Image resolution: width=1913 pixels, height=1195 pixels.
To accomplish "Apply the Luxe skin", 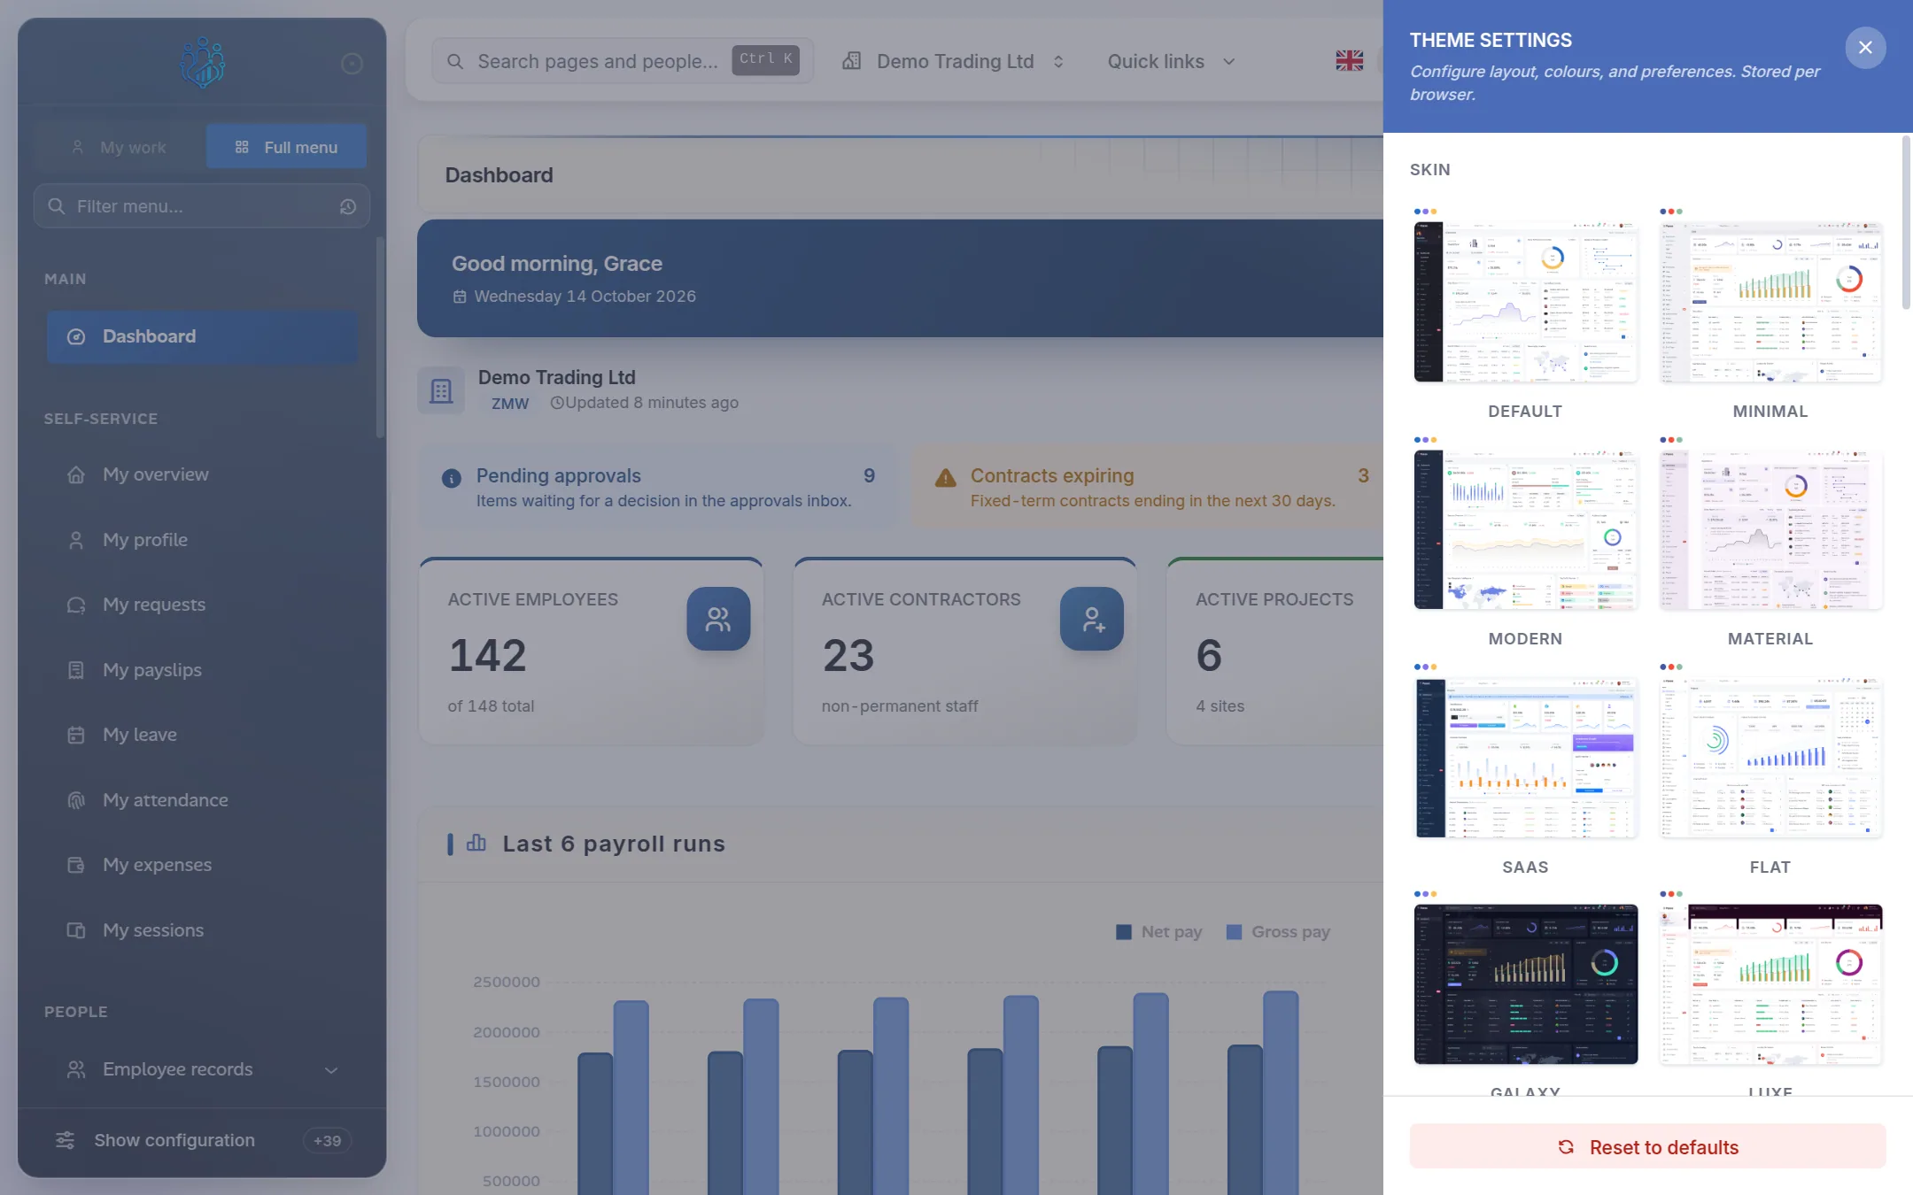I will (x=1770, y=984).
